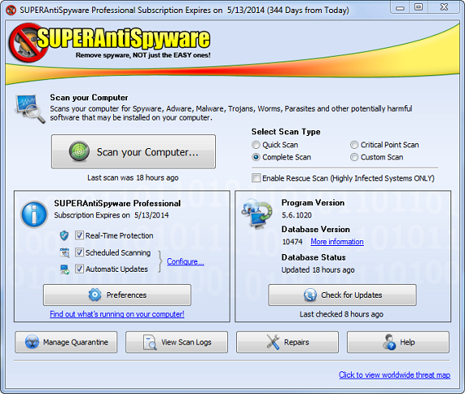Click the Scheduled Scanning calendar icon
The height and width of the screenshot is (394, 465).
pos(65,252)
